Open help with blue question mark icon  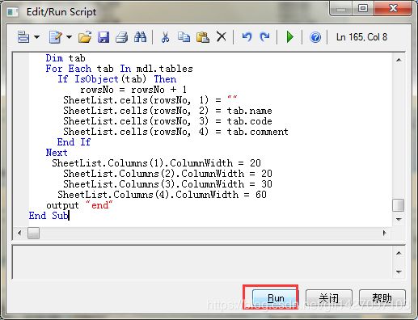[x=315, y=37]
